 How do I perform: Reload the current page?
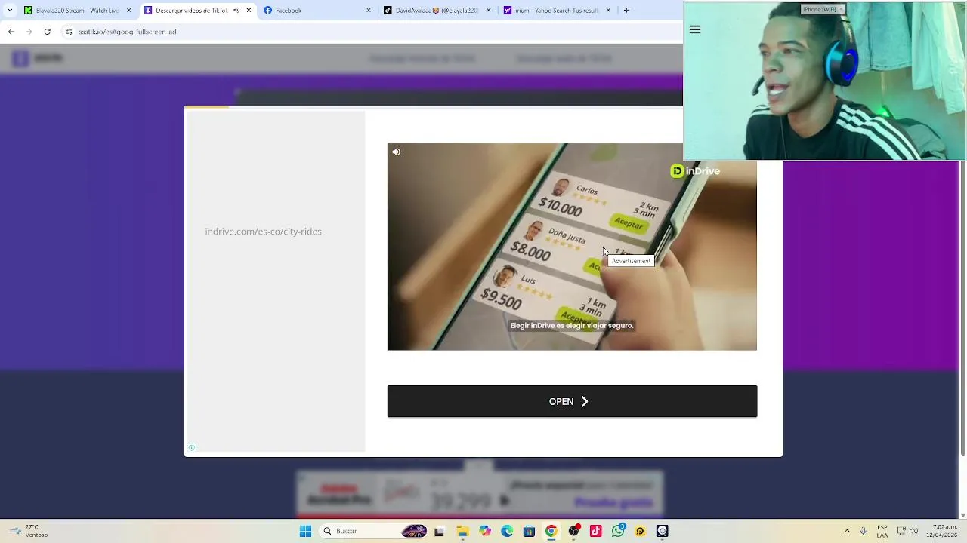[47, 32]
